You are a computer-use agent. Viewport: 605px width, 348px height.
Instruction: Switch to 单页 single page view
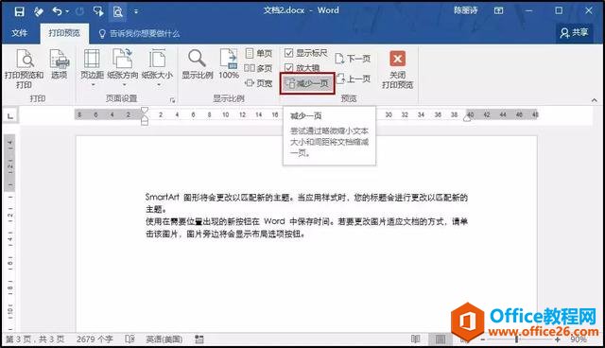pyautogui.click(x=258, y=54)
